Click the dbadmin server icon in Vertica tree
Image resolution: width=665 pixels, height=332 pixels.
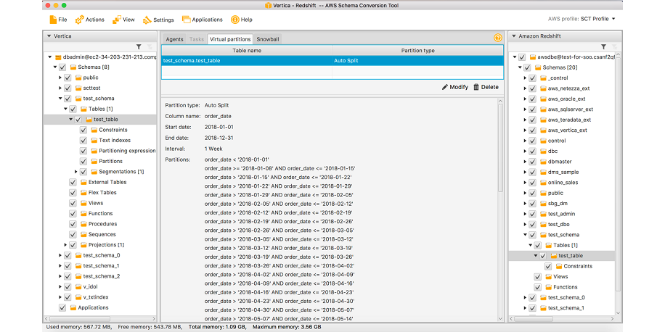click(x=59, y=57)
